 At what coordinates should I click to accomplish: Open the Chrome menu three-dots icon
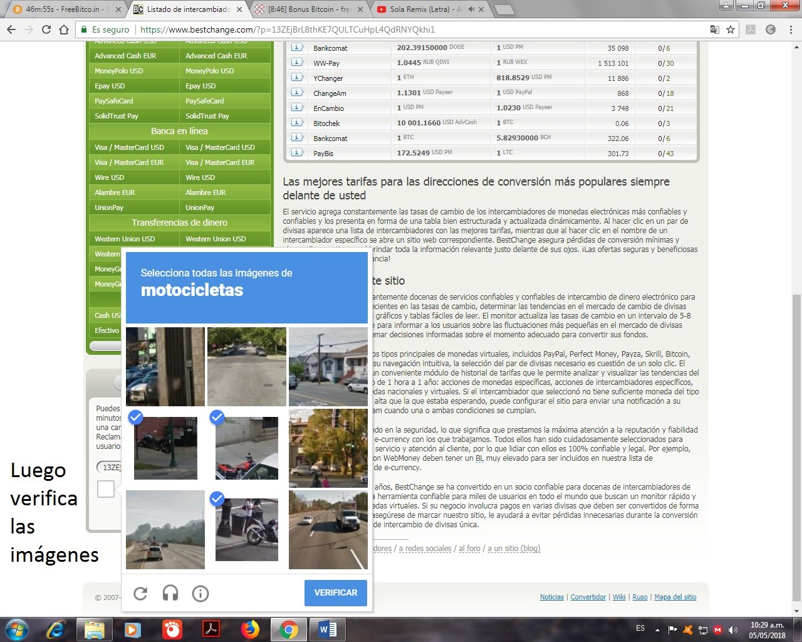coord(791,29)
